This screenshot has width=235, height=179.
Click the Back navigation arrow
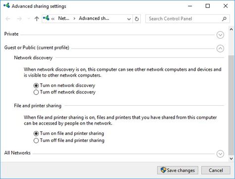pyautogui.click(x=8, y=19)
